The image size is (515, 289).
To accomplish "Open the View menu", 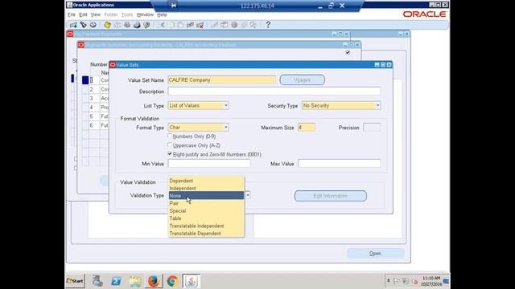I will 96,14.
